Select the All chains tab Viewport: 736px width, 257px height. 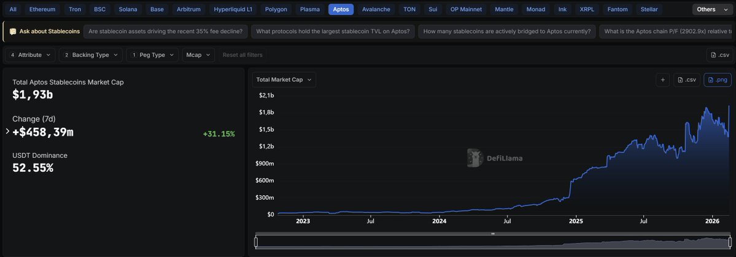point(13,9)
